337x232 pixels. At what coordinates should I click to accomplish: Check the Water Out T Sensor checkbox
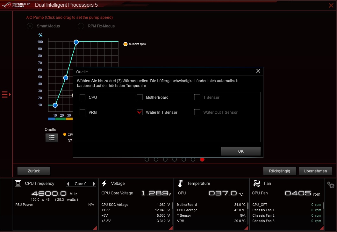197,112
